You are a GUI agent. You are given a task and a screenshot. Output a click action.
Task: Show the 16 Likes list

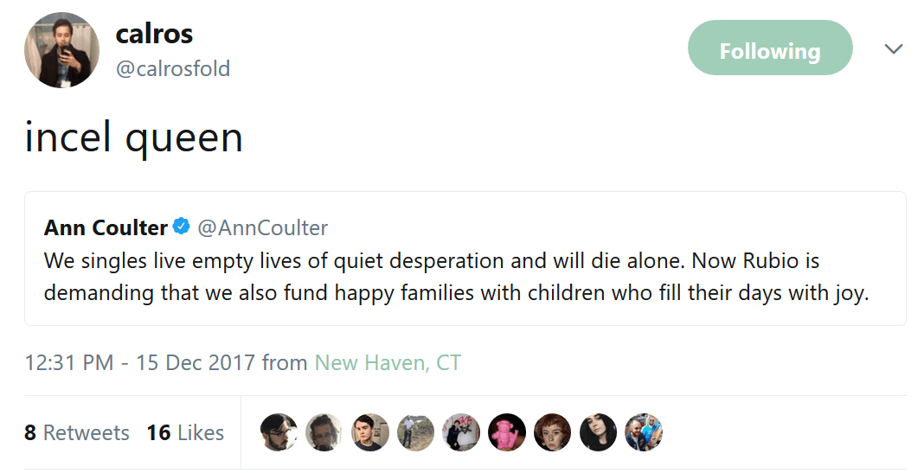(185, 432)
